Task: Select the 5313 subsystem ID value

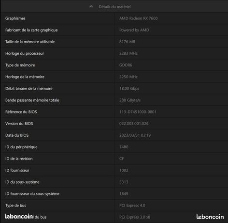Action: [124, 182]
